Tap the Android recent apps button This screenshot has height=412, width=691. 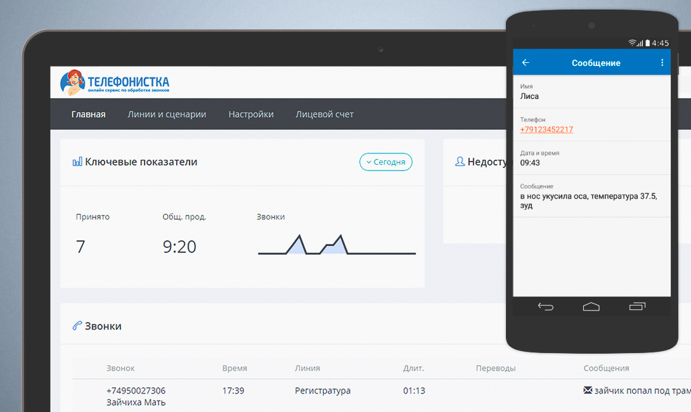tap(637, 307)
